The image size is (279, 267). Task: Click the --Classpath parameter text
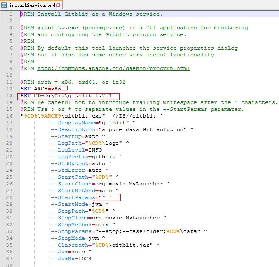[68, 245]
